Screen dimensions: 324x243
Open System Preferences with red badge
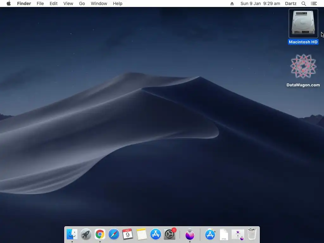tap(170, 234)
